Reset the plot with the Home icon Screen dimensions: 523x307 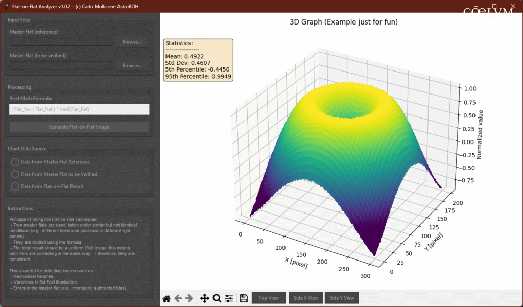tap(167, 298)
